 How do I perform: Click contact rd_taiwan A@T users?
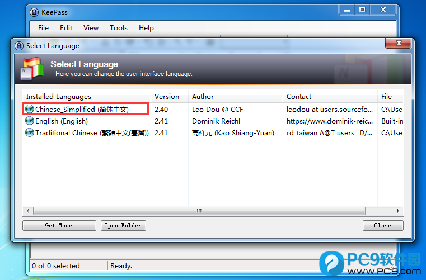pos(329,133)
